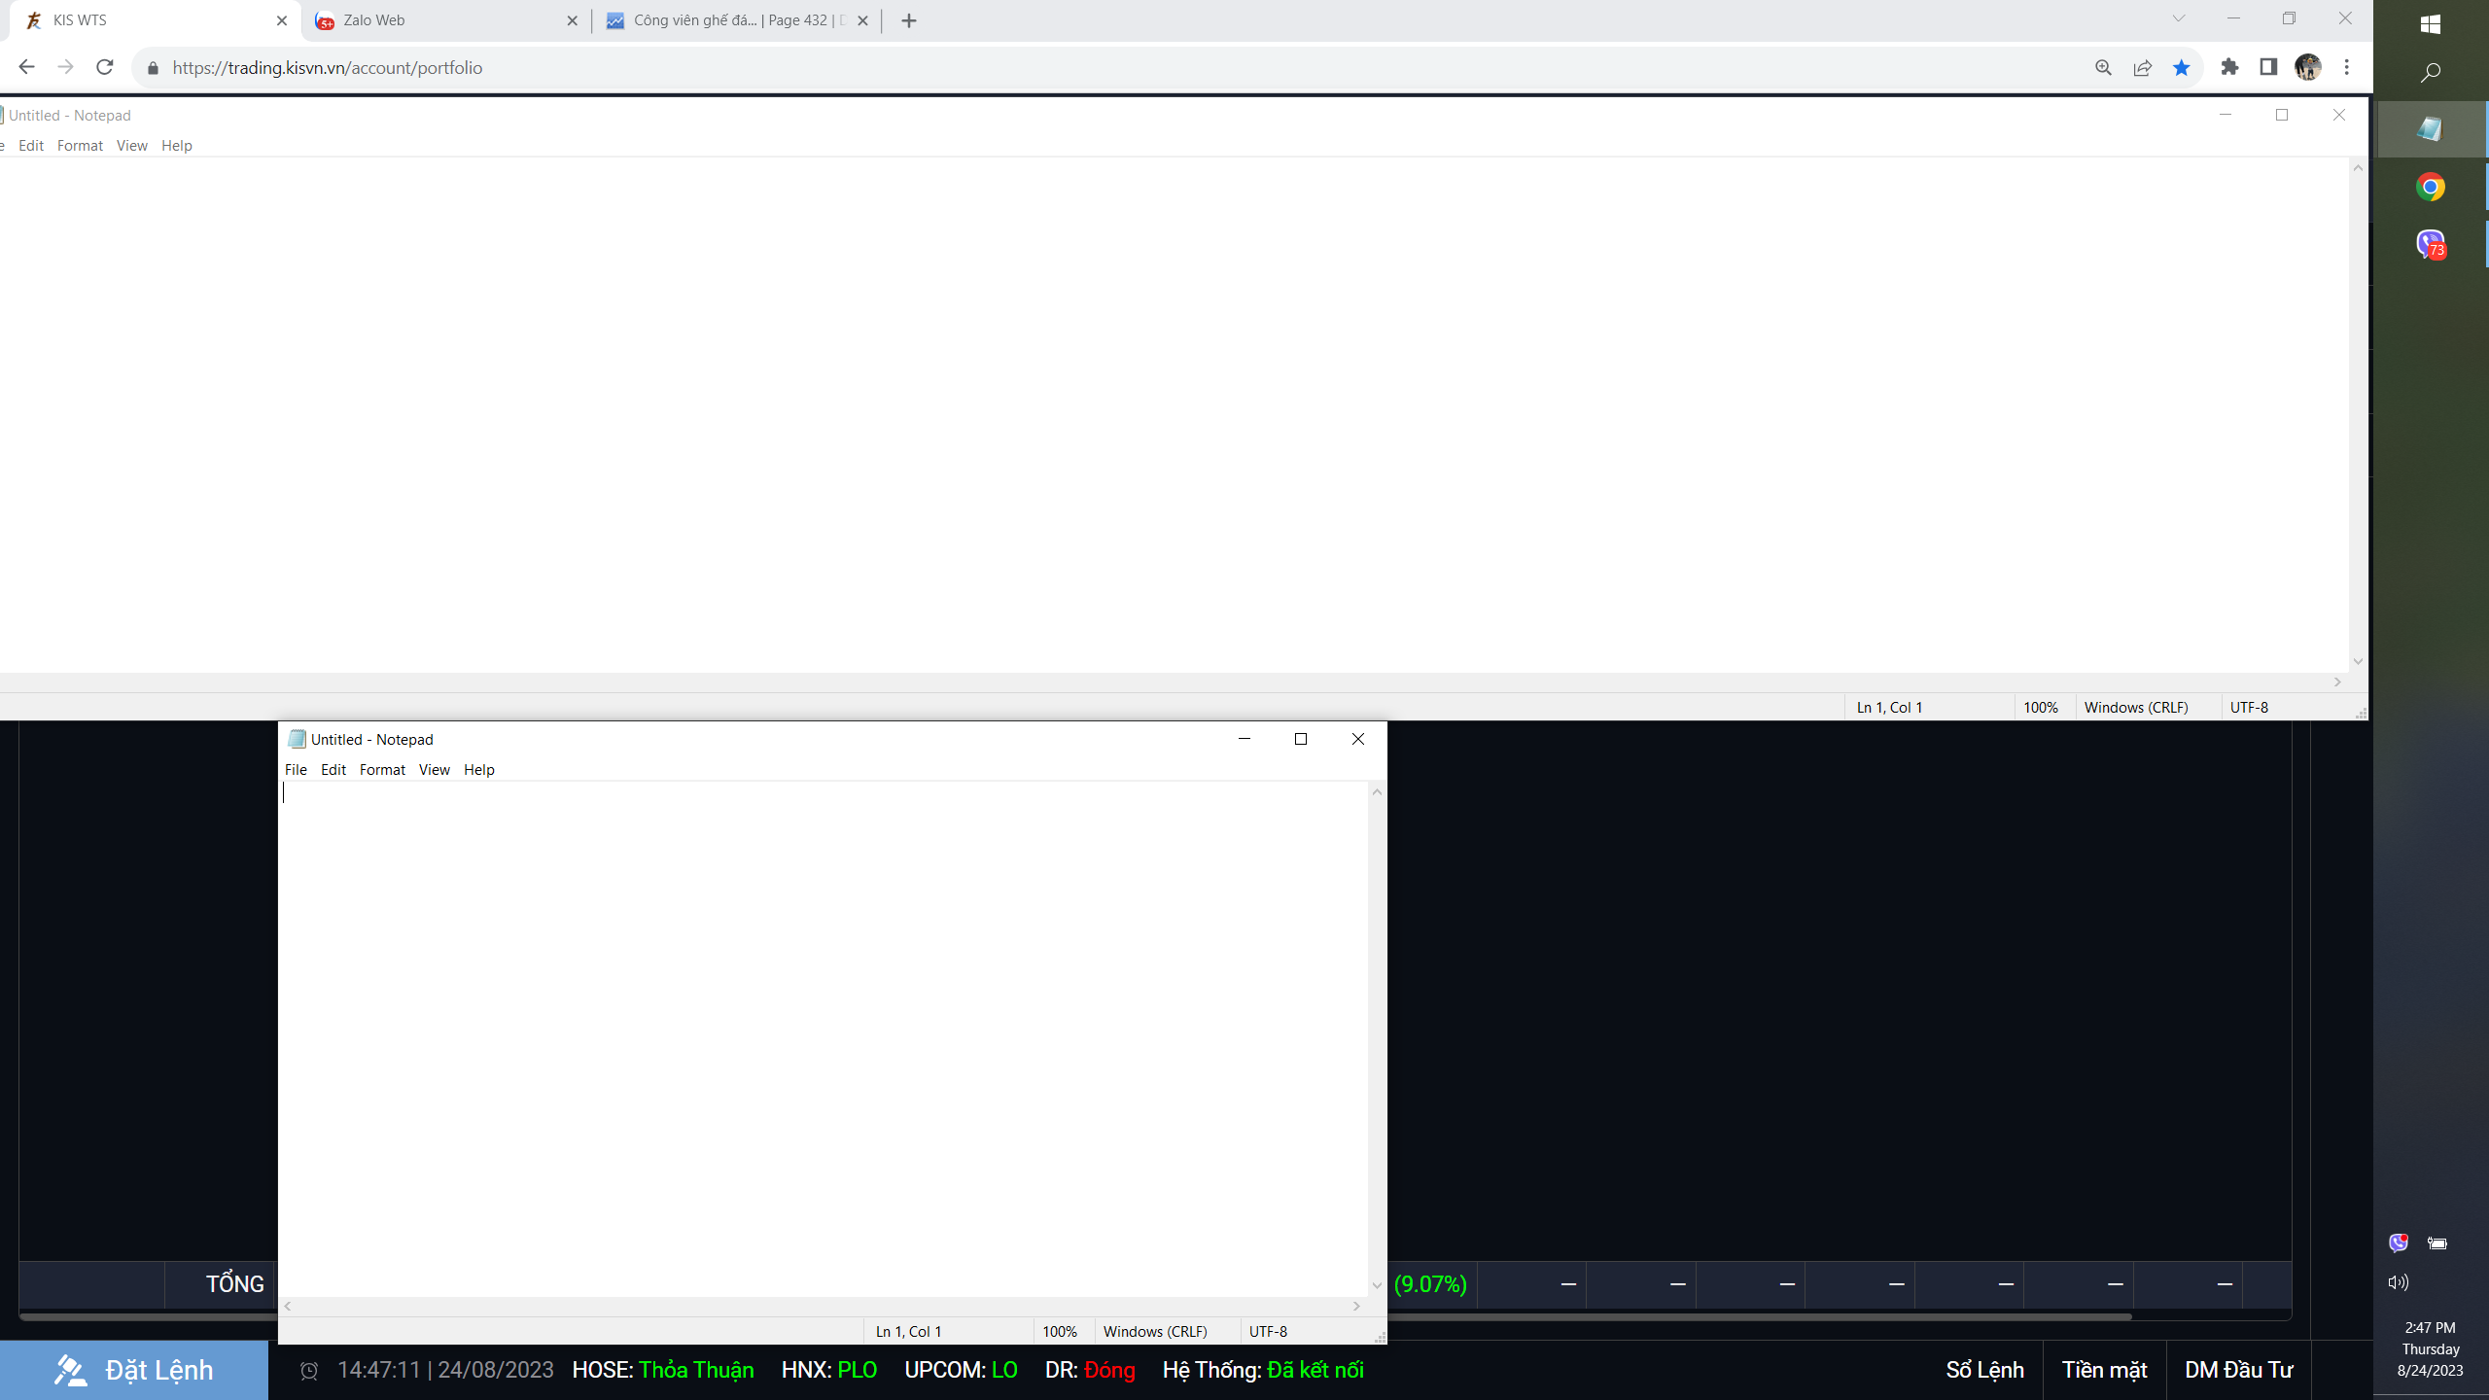Open Chrome side panel icon

coord(2268,67)
